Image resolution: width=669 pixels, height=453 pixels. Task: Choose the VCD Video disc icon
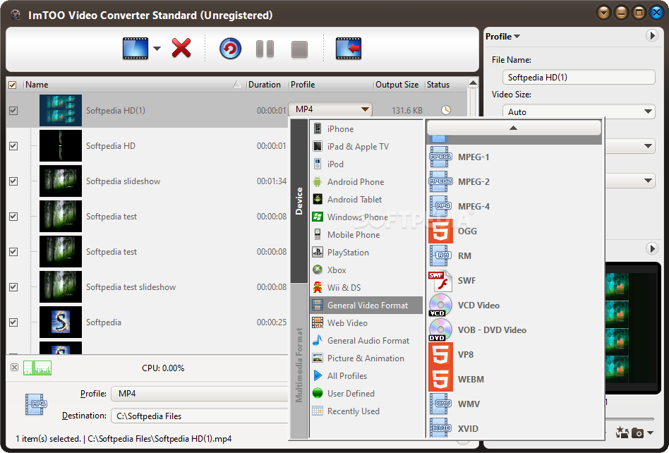pos(440,306)
